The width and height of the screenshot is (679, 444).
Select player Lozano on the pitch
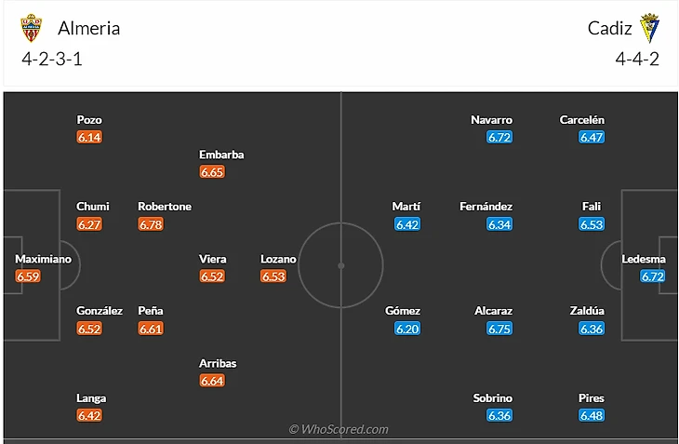pos(278,259)
